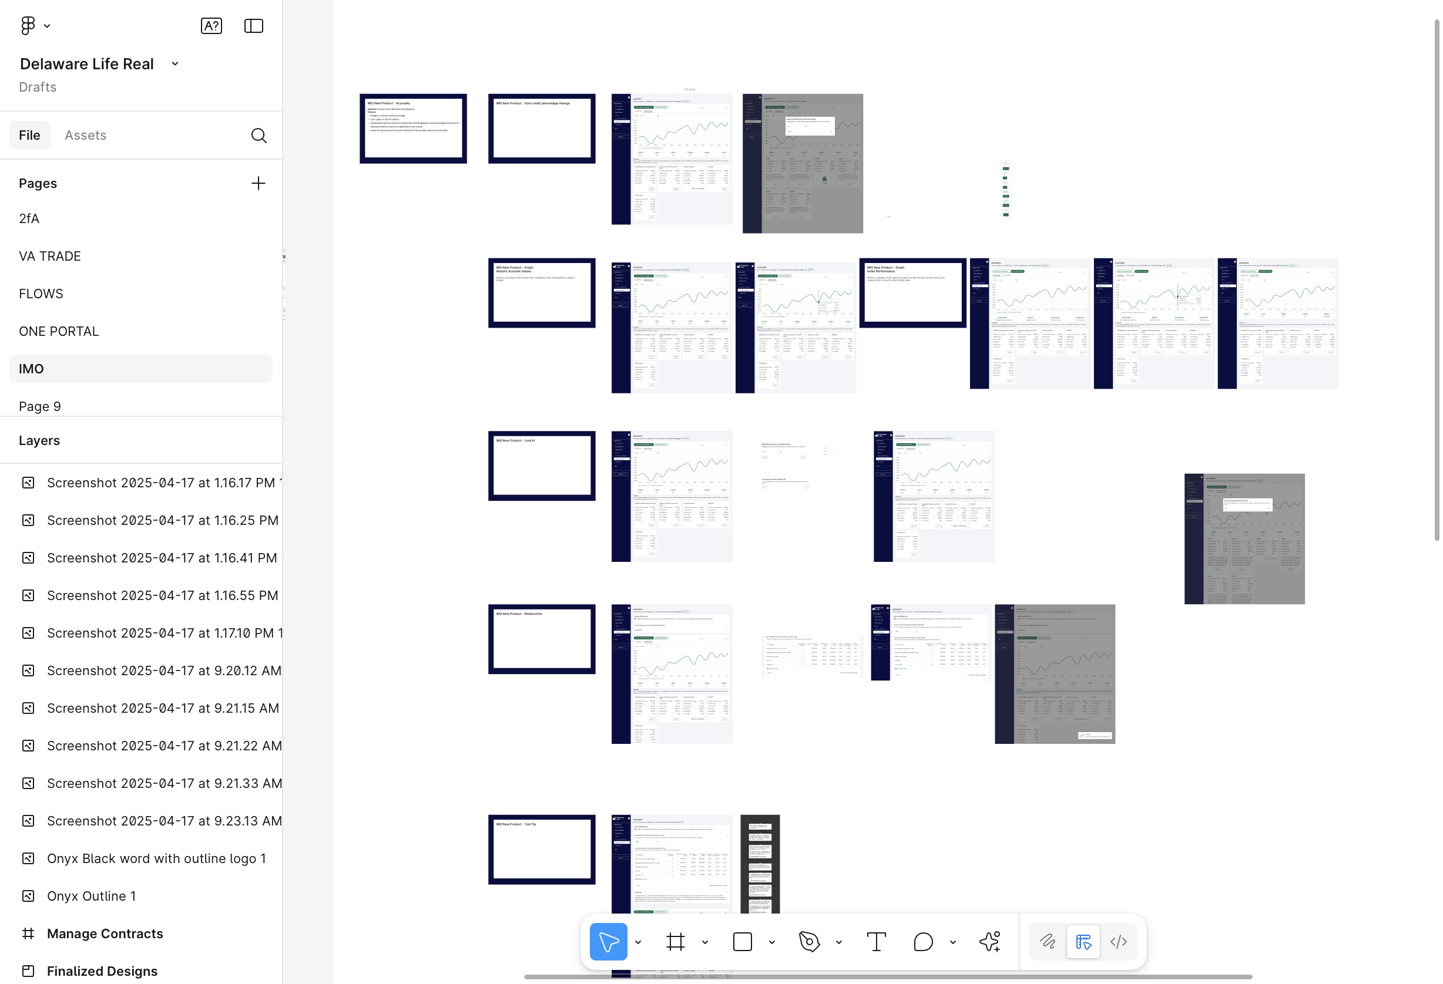Open the Actions AI sparkle tool

point(990,941)
